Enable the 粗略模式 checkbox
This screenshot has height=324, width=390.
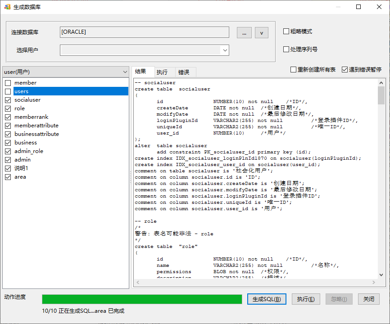click(286, 31)
